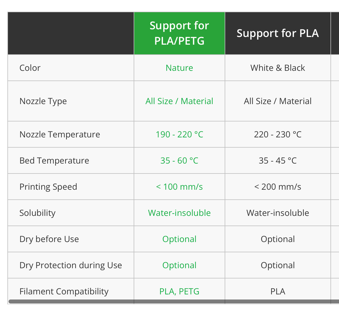The image size is (339, 314).
Task: Click the "Dry Protection during Use" label
Action: pyautogui.click(x=71, y=265)
